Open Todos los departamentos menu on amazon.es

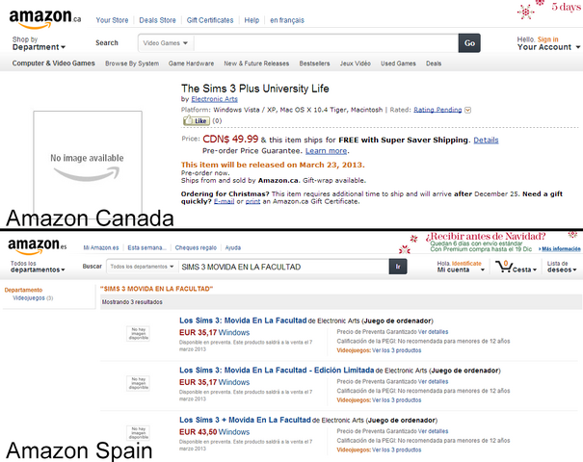coord(38,267)
